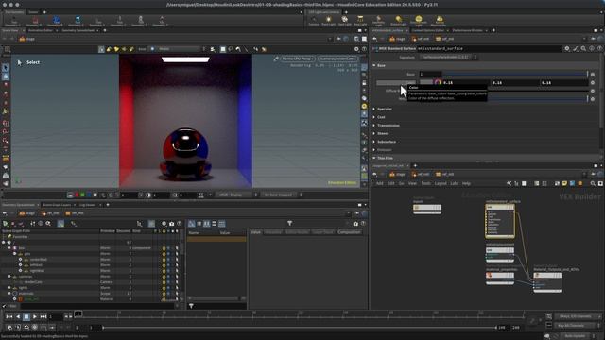Click the Base value input field
Image resolution: width=605 pixels, height=340 pixels.
pyautogui.click(x=430, y=74)
